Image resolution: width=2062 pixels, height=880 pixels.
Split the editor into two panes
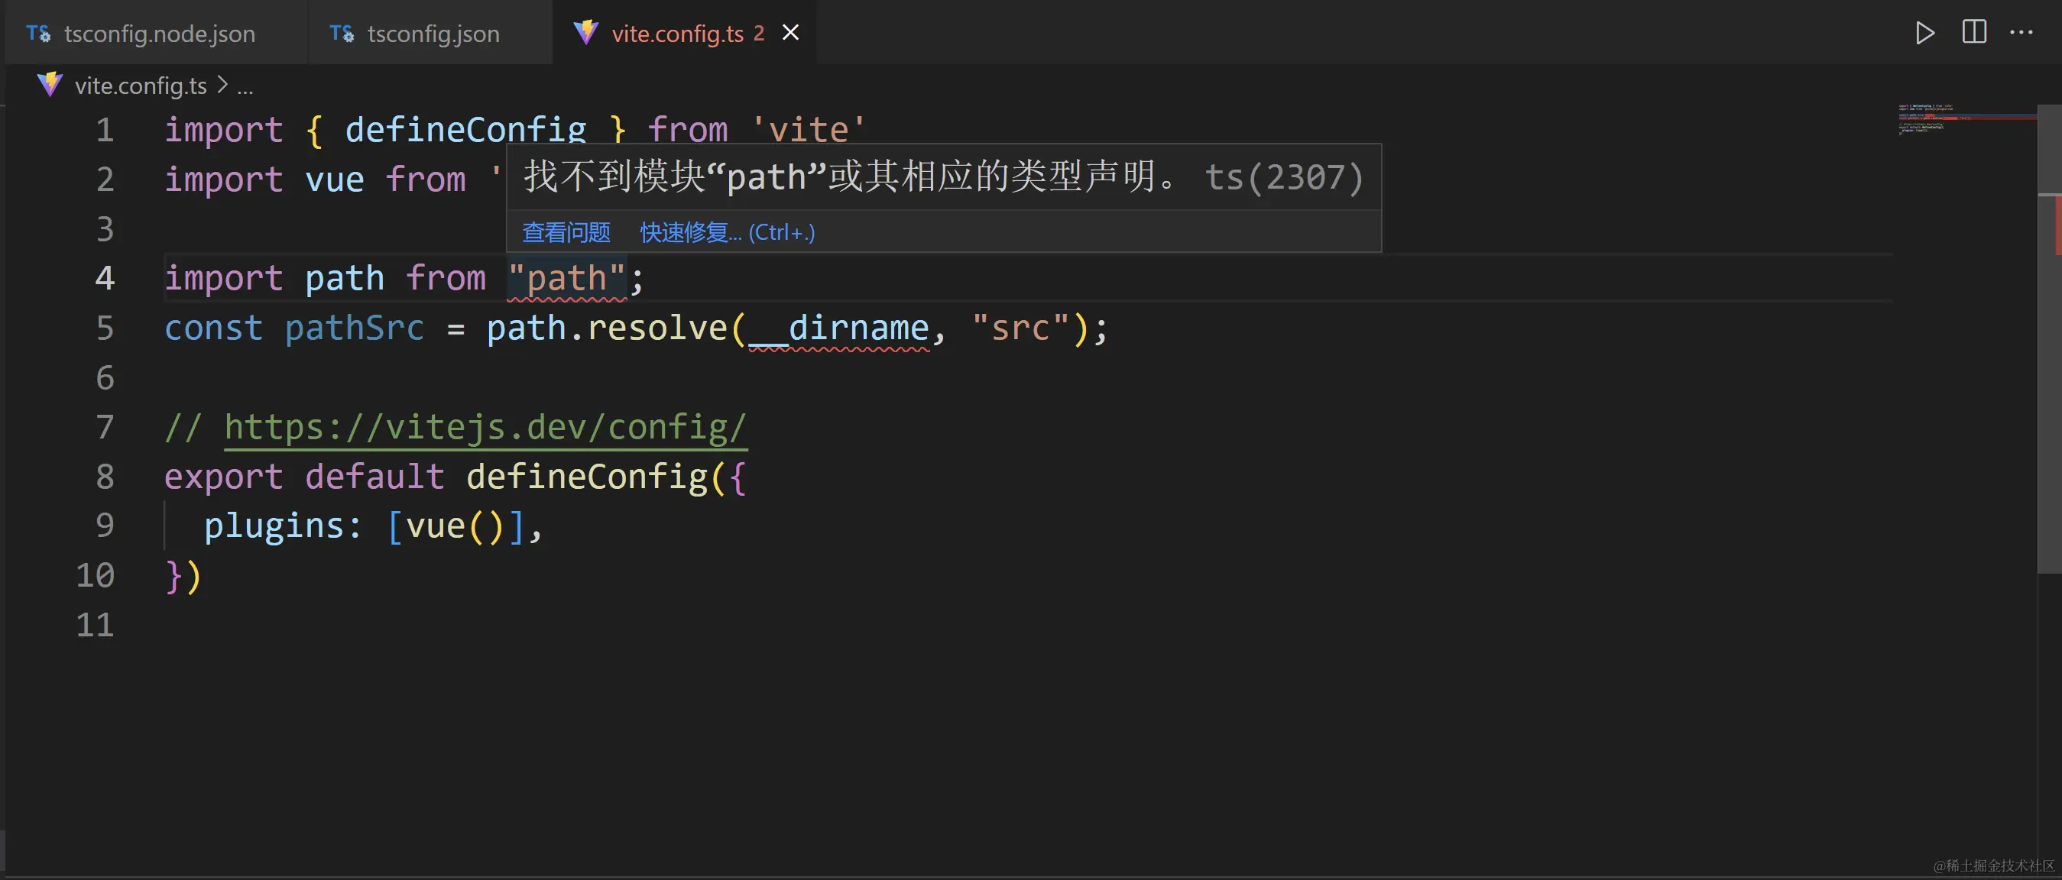point(1973,33)
